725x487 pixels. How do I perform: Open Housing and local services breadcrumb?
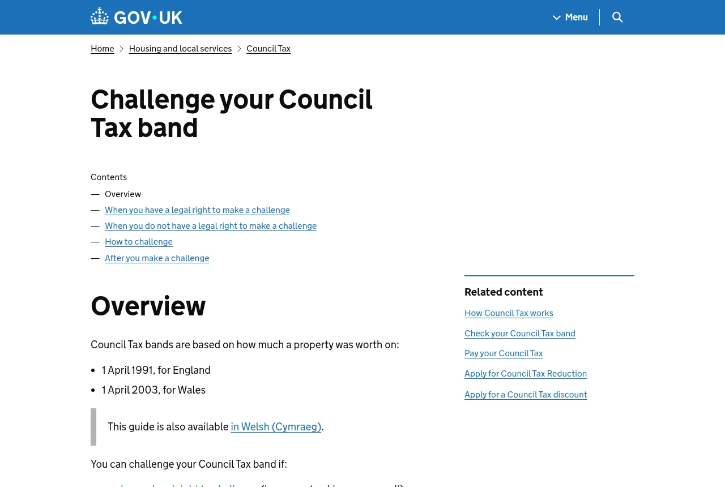click(180, 49)
